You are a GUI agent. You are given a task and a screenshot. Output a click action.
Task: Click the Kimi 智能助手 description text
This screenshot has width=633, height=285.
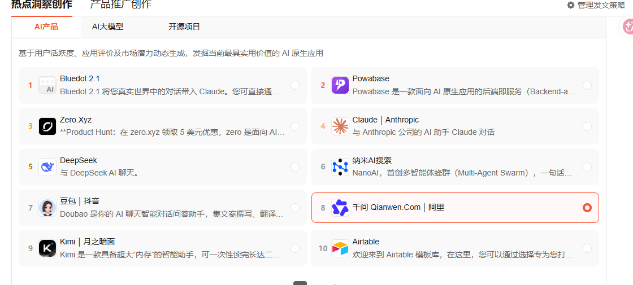[x=170, y=255]
